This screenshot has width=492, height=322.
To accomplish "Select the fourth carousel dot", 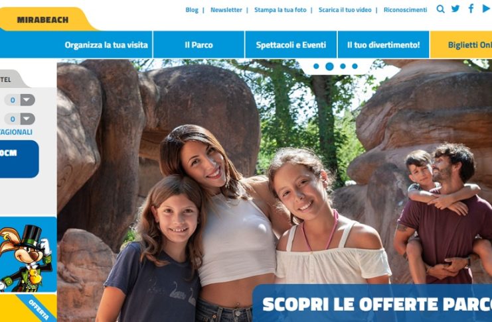I will 355,66.
